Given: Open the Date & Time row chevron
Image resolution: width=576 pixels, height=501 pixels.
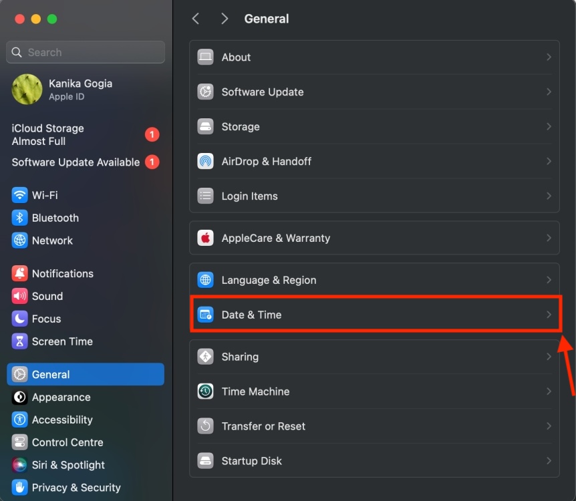Looking at the screenshot, I should [549, 315].
